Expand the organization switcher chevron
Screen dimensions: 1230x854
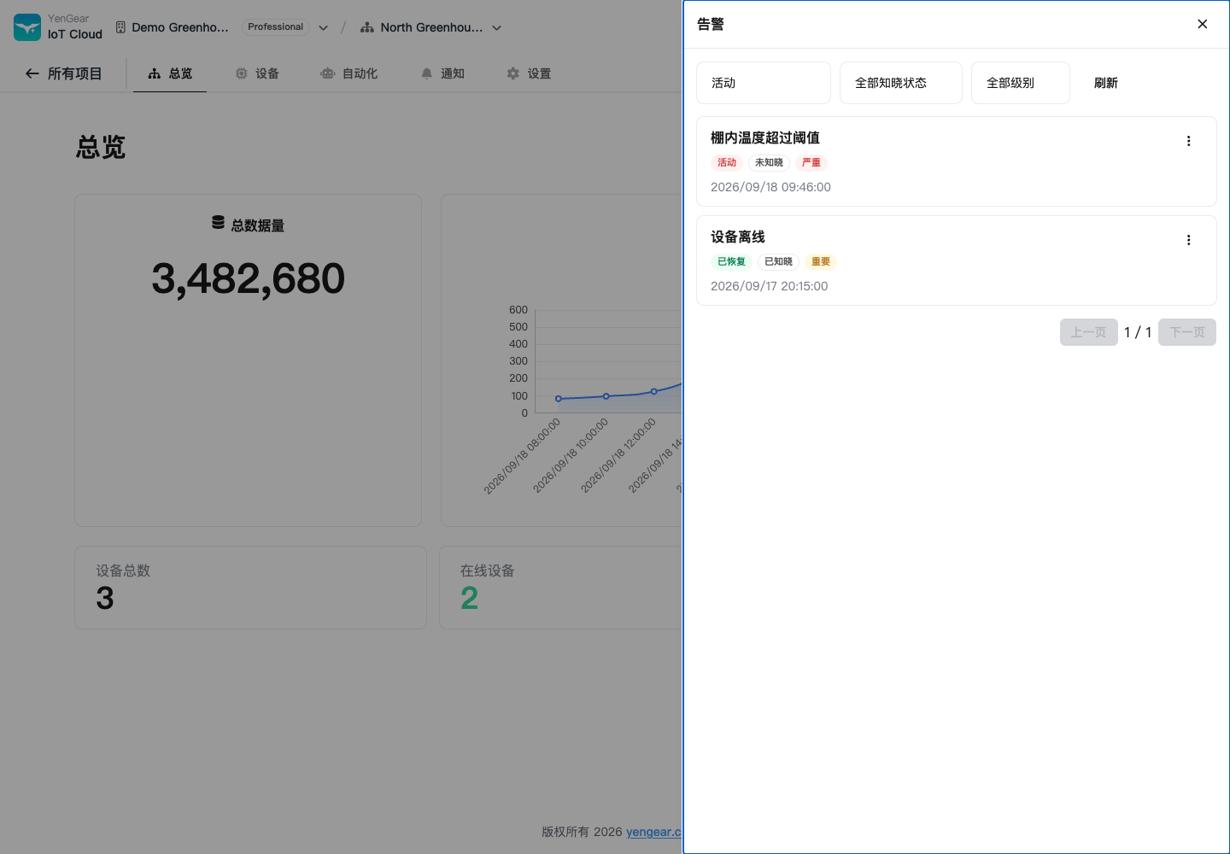click(324, 27)
